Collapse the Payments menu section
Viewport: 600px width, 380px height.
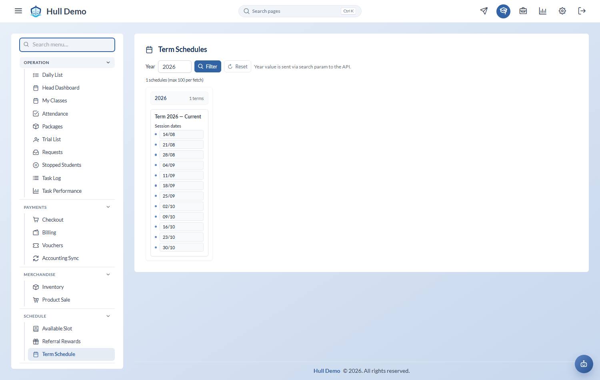coord(67,207)
